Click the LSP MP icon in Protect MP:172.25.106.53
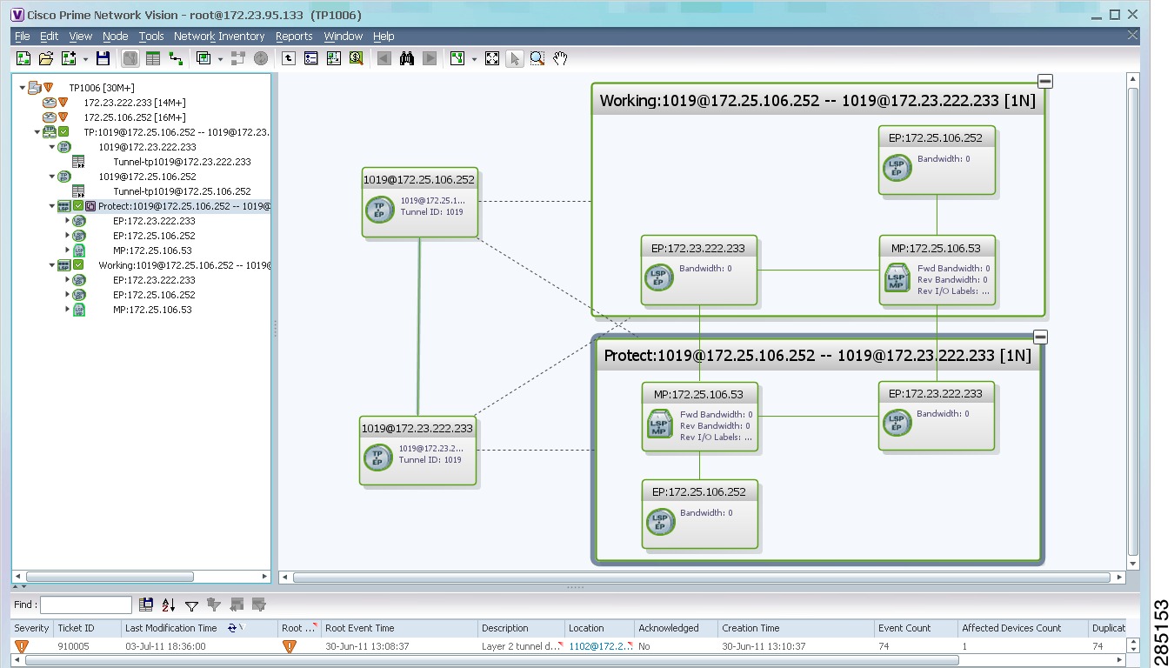Image resolution: width=1174 pixels, height=668 pixels. click(660, 424)
